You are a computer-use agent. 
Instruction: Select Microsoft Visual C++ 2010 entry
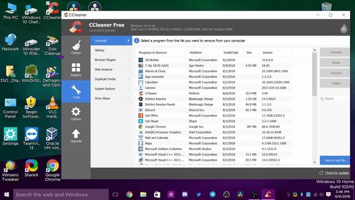coord(214,154)
